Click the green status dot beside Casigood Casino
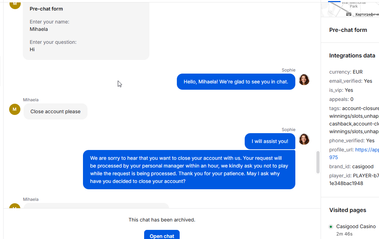Viewport: 379px width, 239px height. pos(331,227)
